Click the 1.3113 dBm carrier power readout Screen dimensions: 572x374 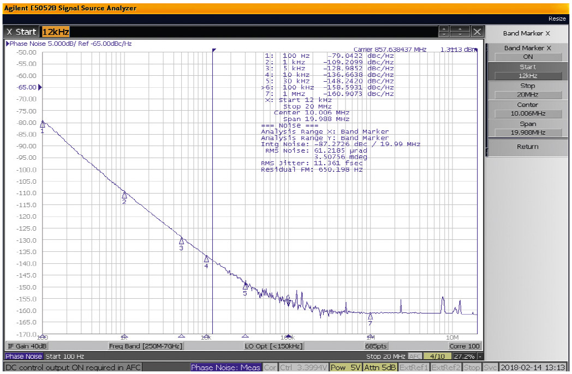tap(458, 50)
